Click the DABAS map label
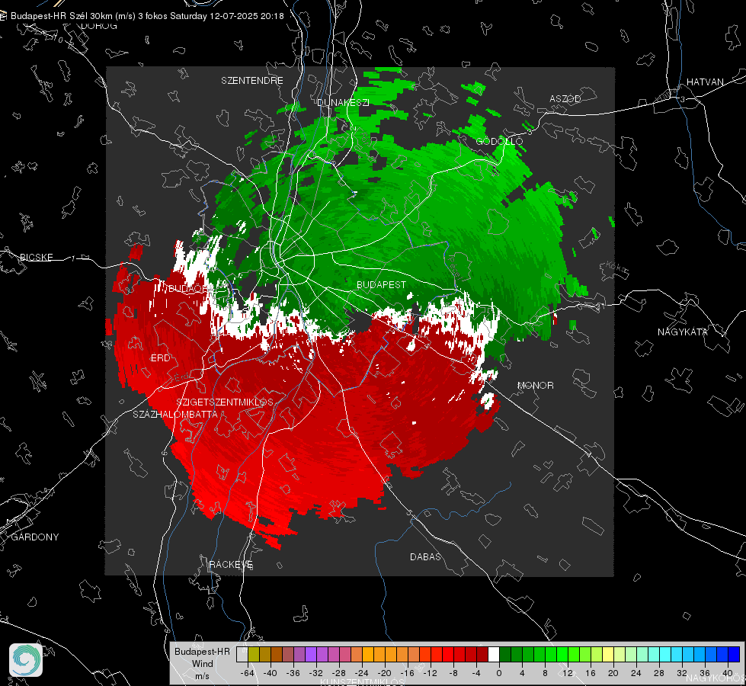Viewport: 746px width, 686px height. pos(426,556)
